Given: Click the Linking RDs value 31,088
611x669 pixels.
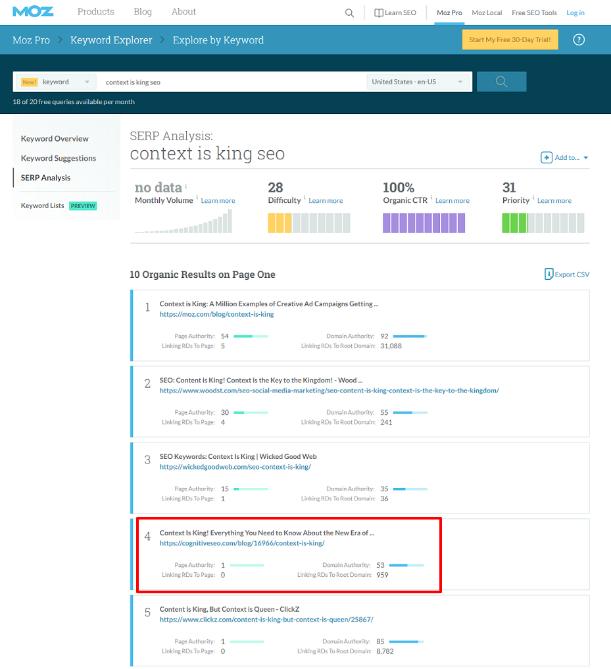Looking at the screenshot, I should pos(391,346).
